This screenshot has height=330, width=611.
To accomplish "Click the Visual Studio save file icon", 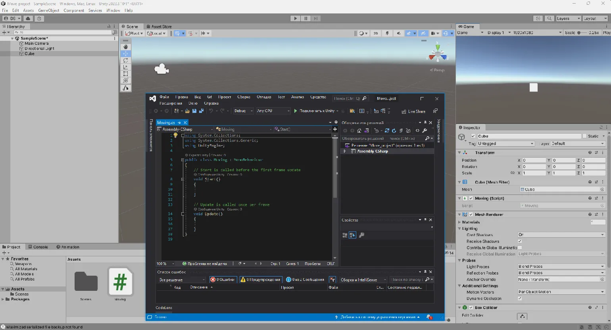I will coord(194,111).
